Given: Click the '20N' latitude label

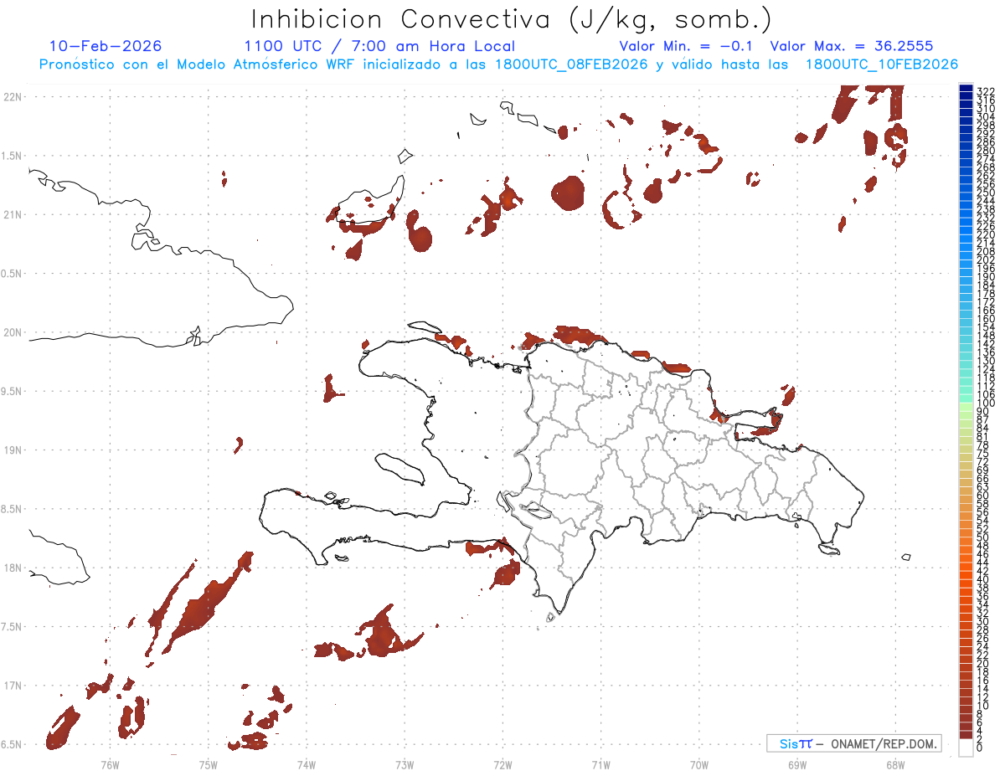Looking at the screenshot, I should (x=13, y=332).
